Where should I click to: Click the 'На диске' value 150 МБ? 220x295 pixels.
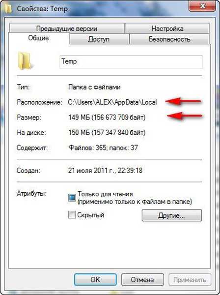click(107, 132)
